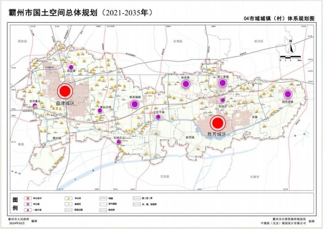Select the 东段乡 purple dot marker
This screenshot has height=229, width=323.
(x=222, y=99)
